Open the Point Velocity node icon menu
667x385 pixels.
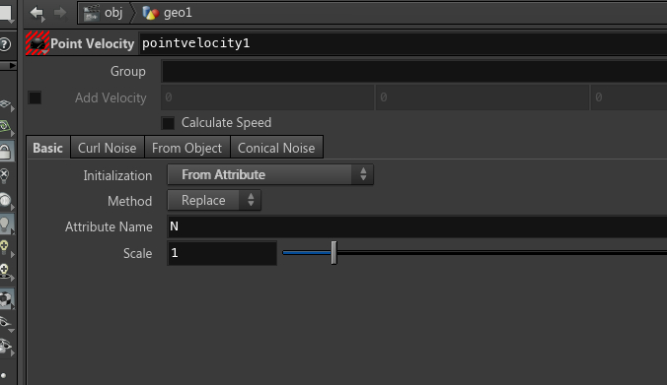pyautogui.click(x=37, y=43)
